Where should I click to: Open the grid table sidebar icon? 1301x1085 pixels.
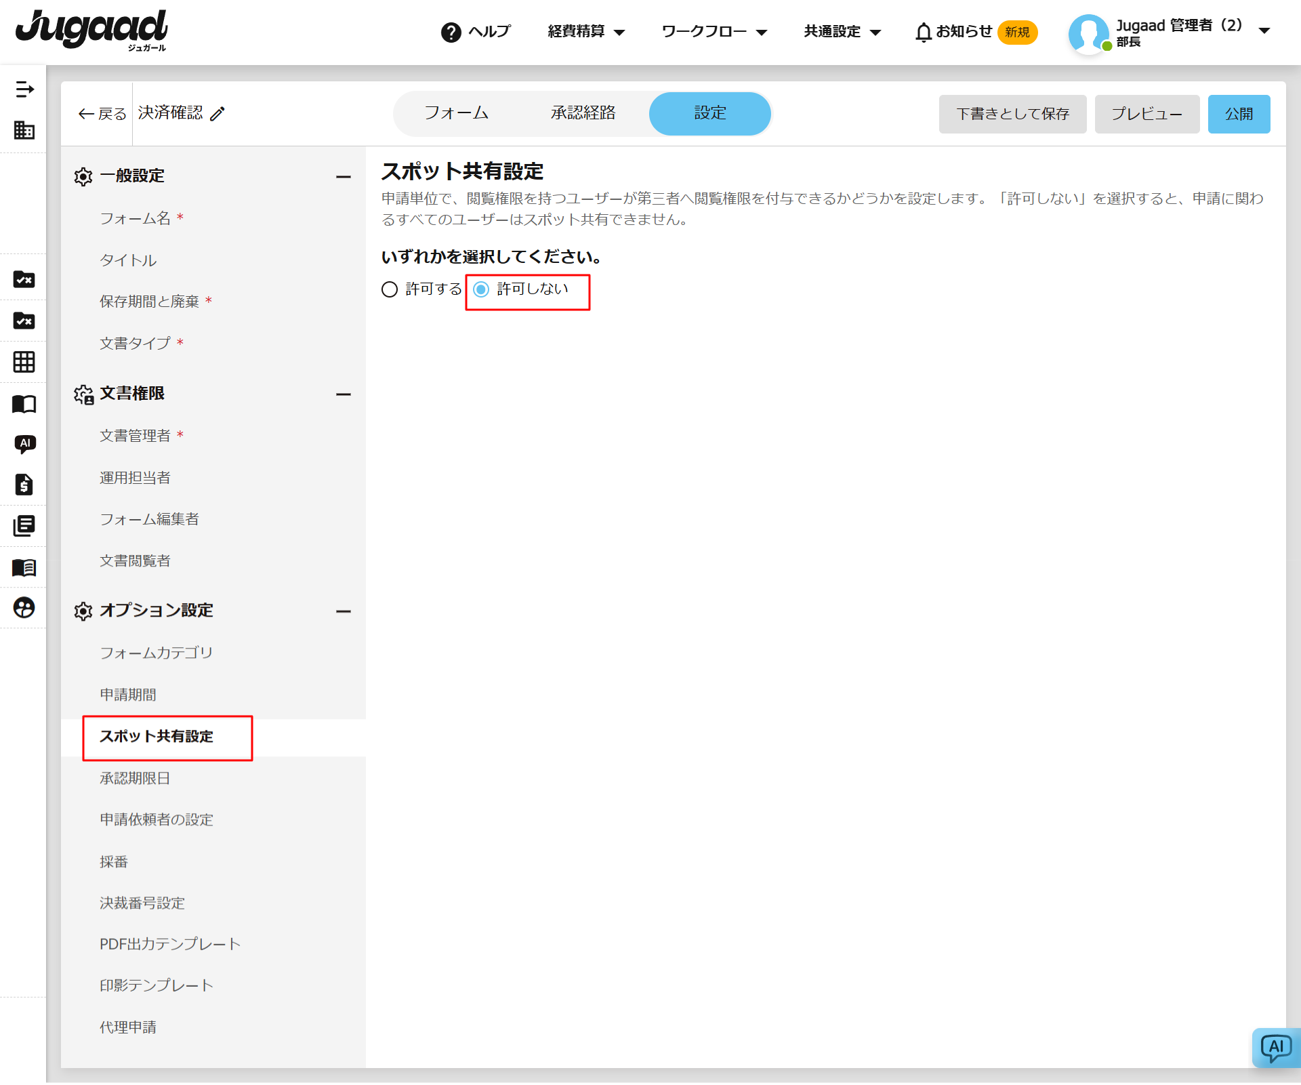pos(24,362)
